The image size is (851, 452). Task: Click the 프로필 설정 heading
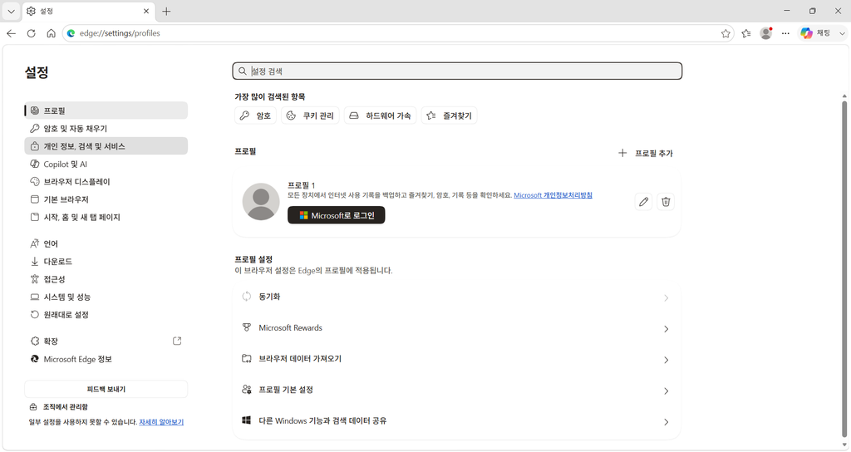pos(253,259)
